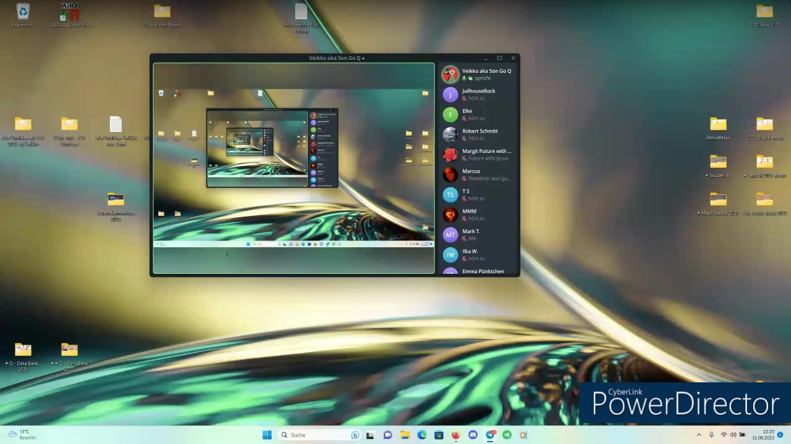
Task: Select the V On Tour PDF Vorträge folder
Action: (x=69, y=131)
